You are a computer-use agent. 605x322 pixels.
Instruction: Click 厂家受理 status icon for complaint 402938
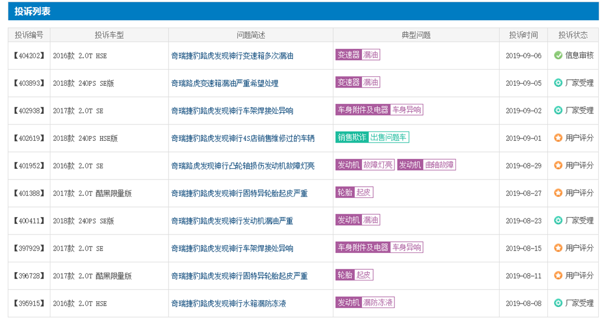tap(558, 111)
